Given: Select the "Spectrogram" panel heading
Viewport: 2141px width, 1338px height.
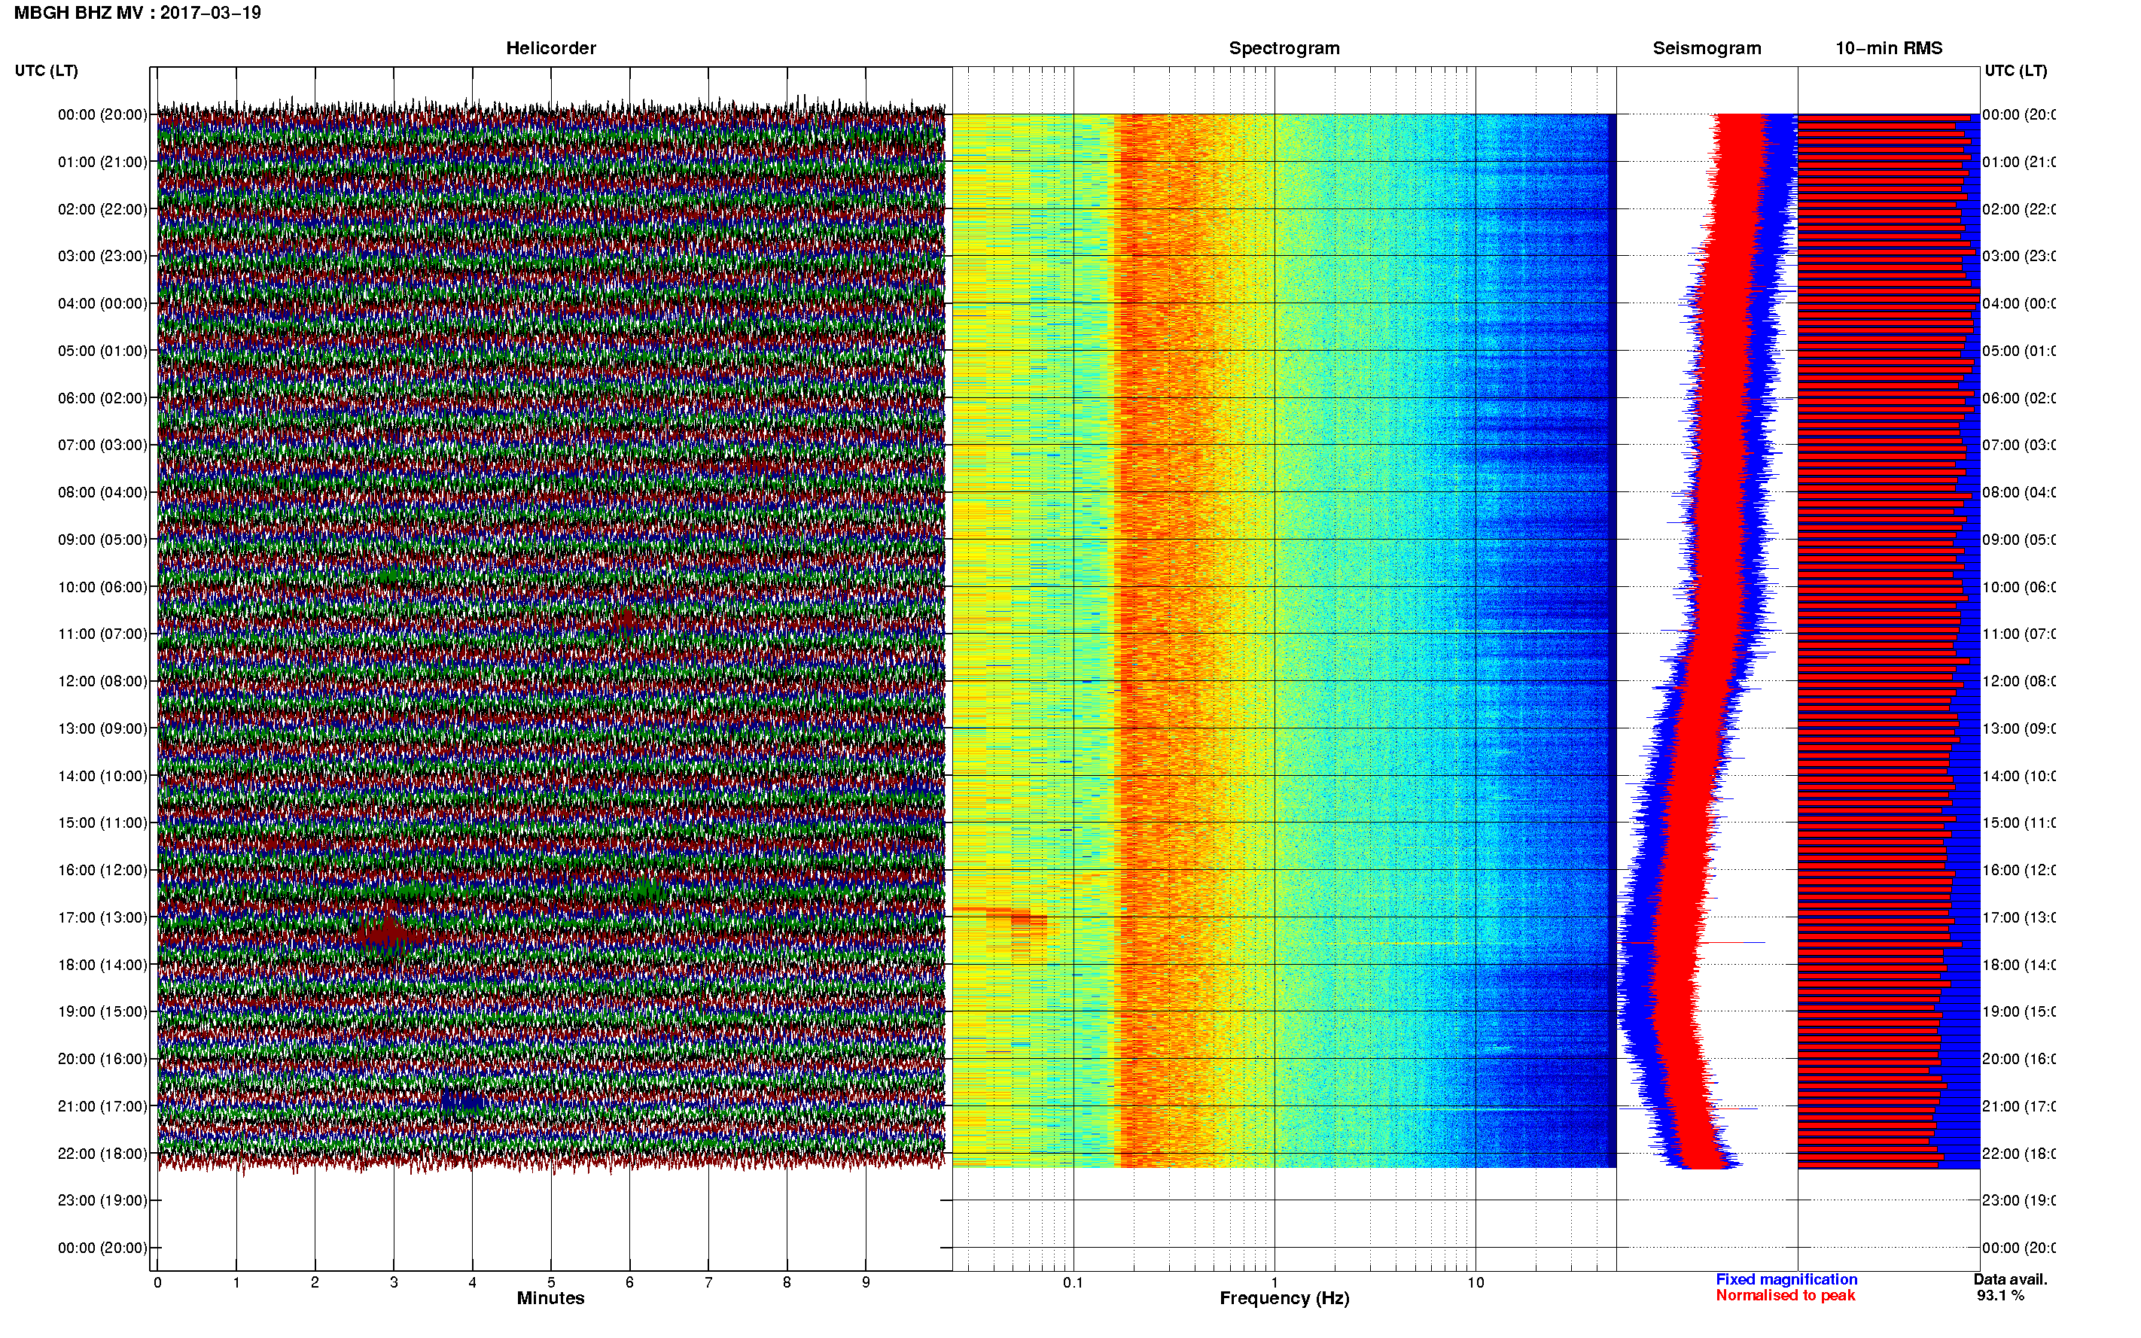Looking at the screenshot, I should [1284, 48].
